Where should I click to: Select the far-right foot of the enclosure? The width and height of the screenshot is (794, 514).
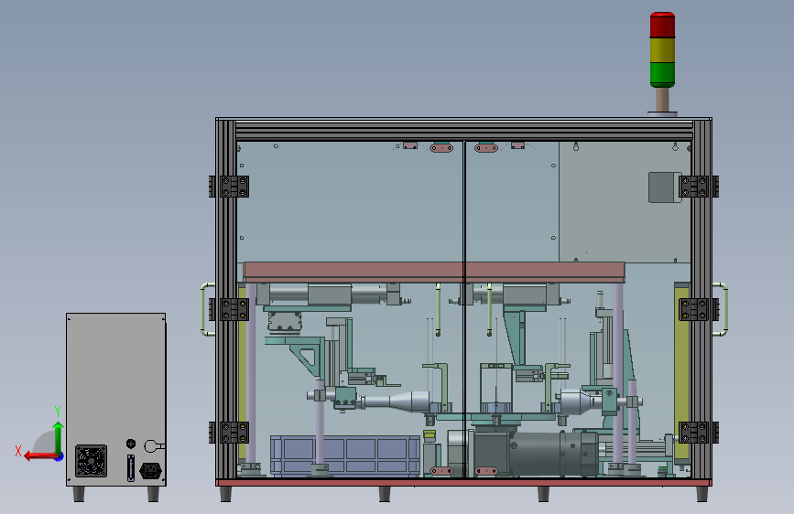coord(702,494)
